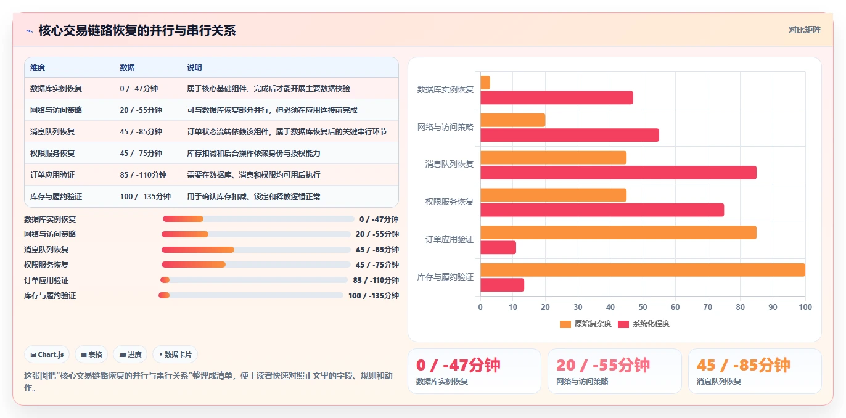Screen dimensions: 846x418
Task: Click the 订单应用验证 progress bar
Action: point(254,280)
